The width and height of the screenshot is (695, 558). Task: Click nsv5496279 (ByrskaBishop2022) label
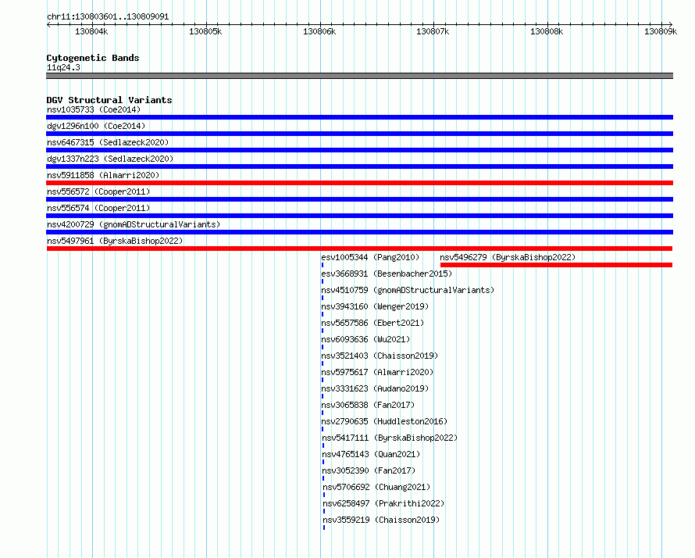pos(508,257)
